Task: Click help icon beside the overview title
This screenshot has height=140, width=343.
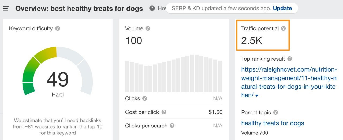Action: click(x=152, y=8)
